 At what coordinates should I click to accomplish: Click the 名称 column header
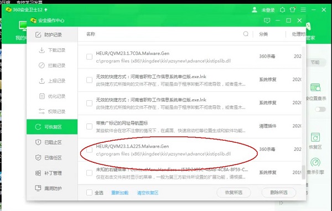pyautogui.click(x=91, y=34)
